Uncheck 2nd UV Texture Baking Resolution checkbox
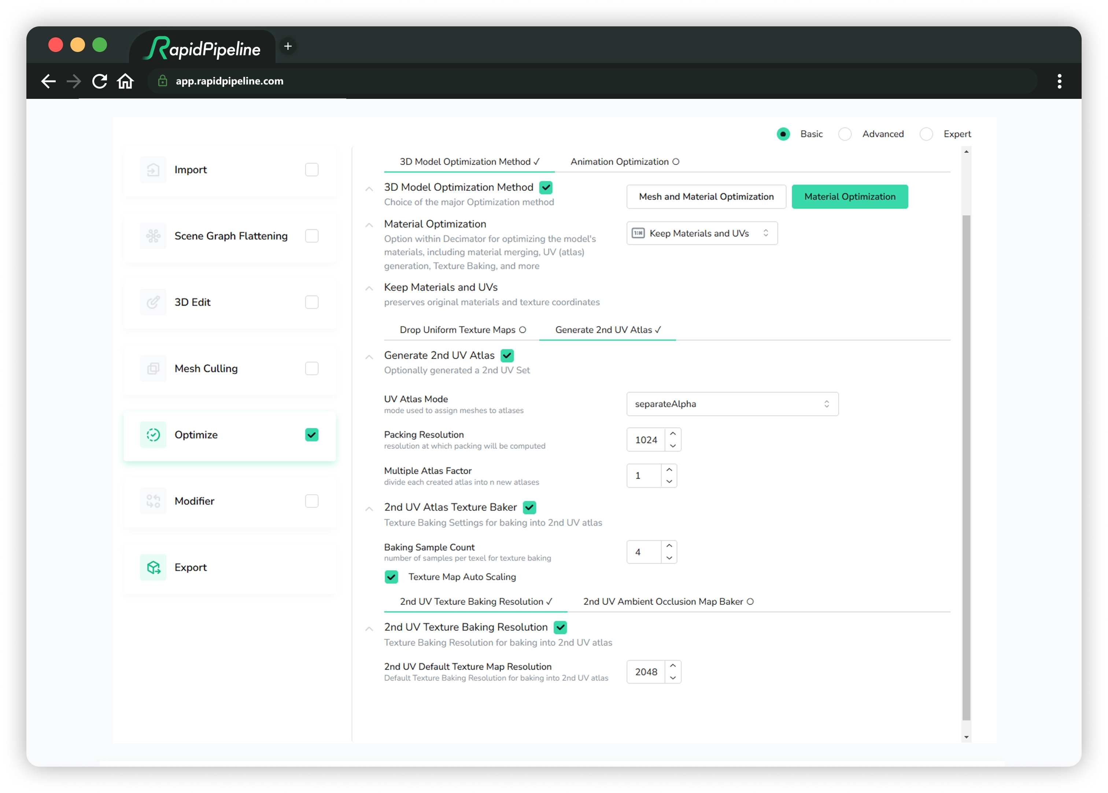 point(560,628)
